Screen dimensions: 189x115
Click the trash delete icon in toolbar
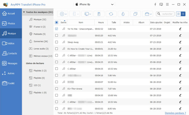click(99, 14)
